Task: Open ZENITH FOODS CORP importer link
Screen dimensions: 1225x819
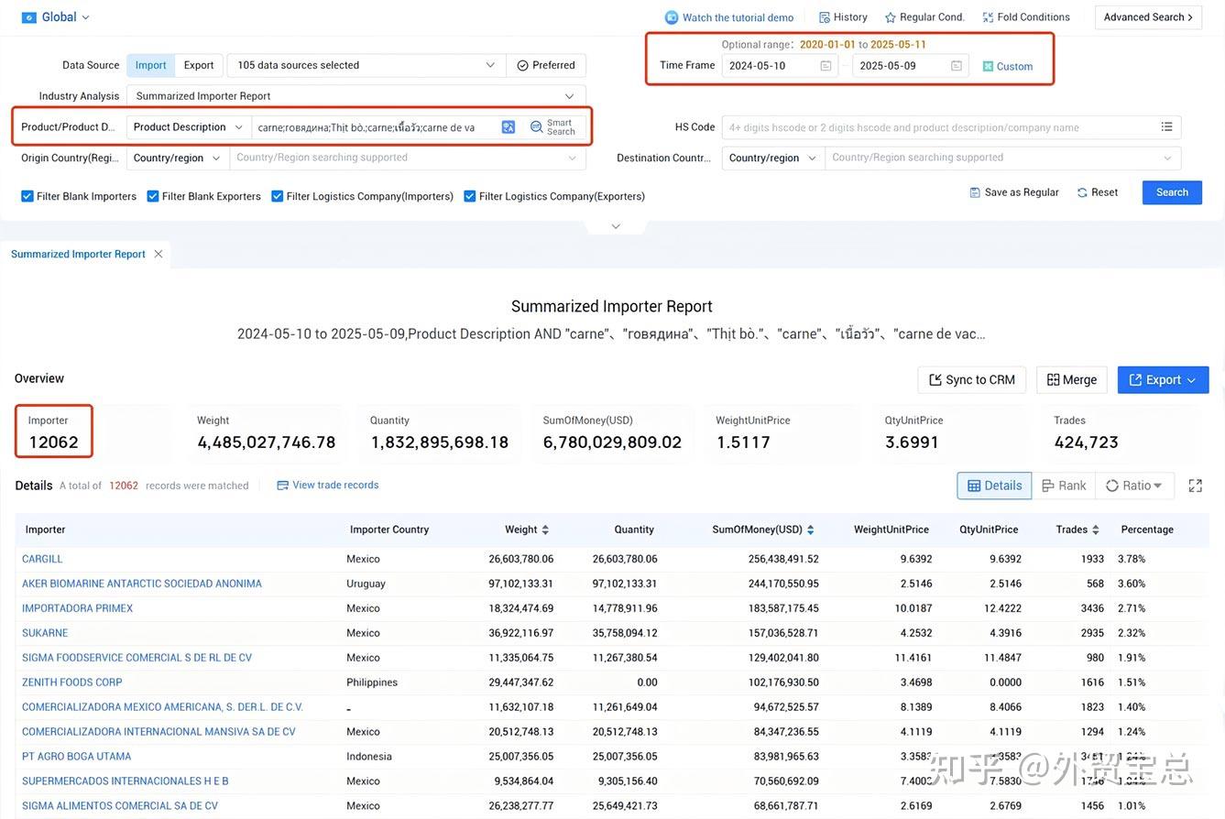Action: coord(72,682)
